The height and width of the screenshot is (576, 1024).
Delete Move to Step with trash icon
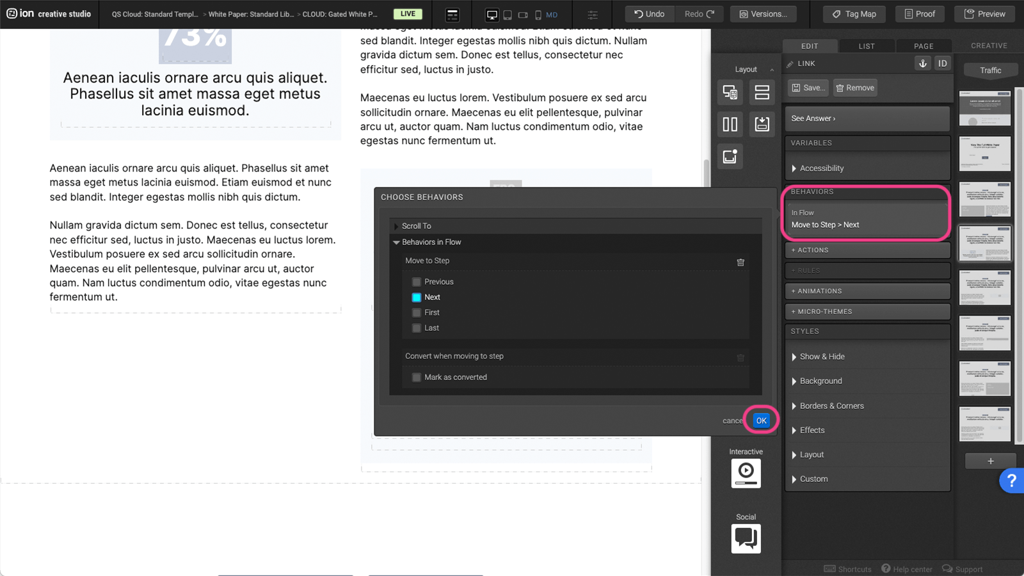[x=740, y=262]
